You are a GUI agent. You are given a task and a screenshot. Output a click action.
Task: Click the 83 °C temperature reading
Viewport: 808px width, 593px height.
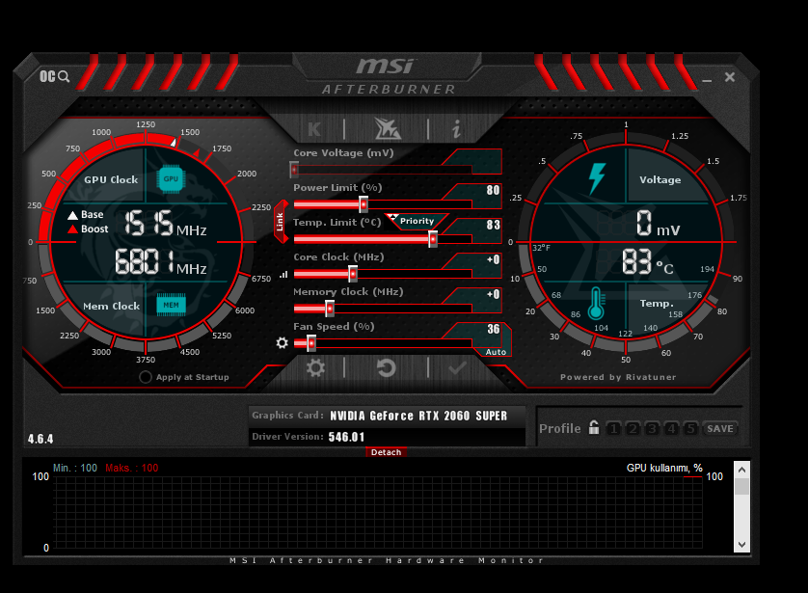click(648, 262)
